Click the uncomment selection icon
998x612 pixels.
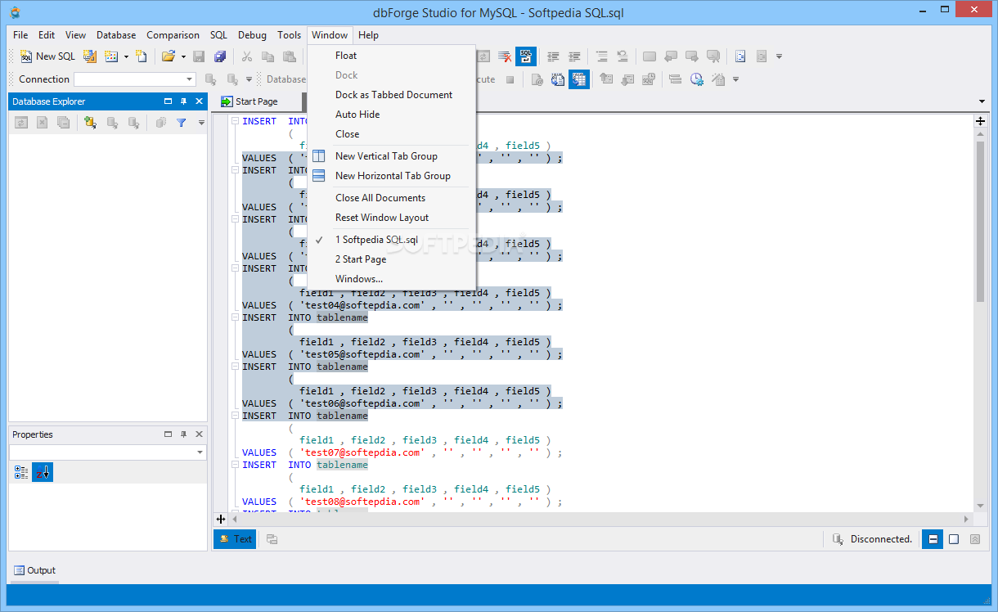pos(623,56)
